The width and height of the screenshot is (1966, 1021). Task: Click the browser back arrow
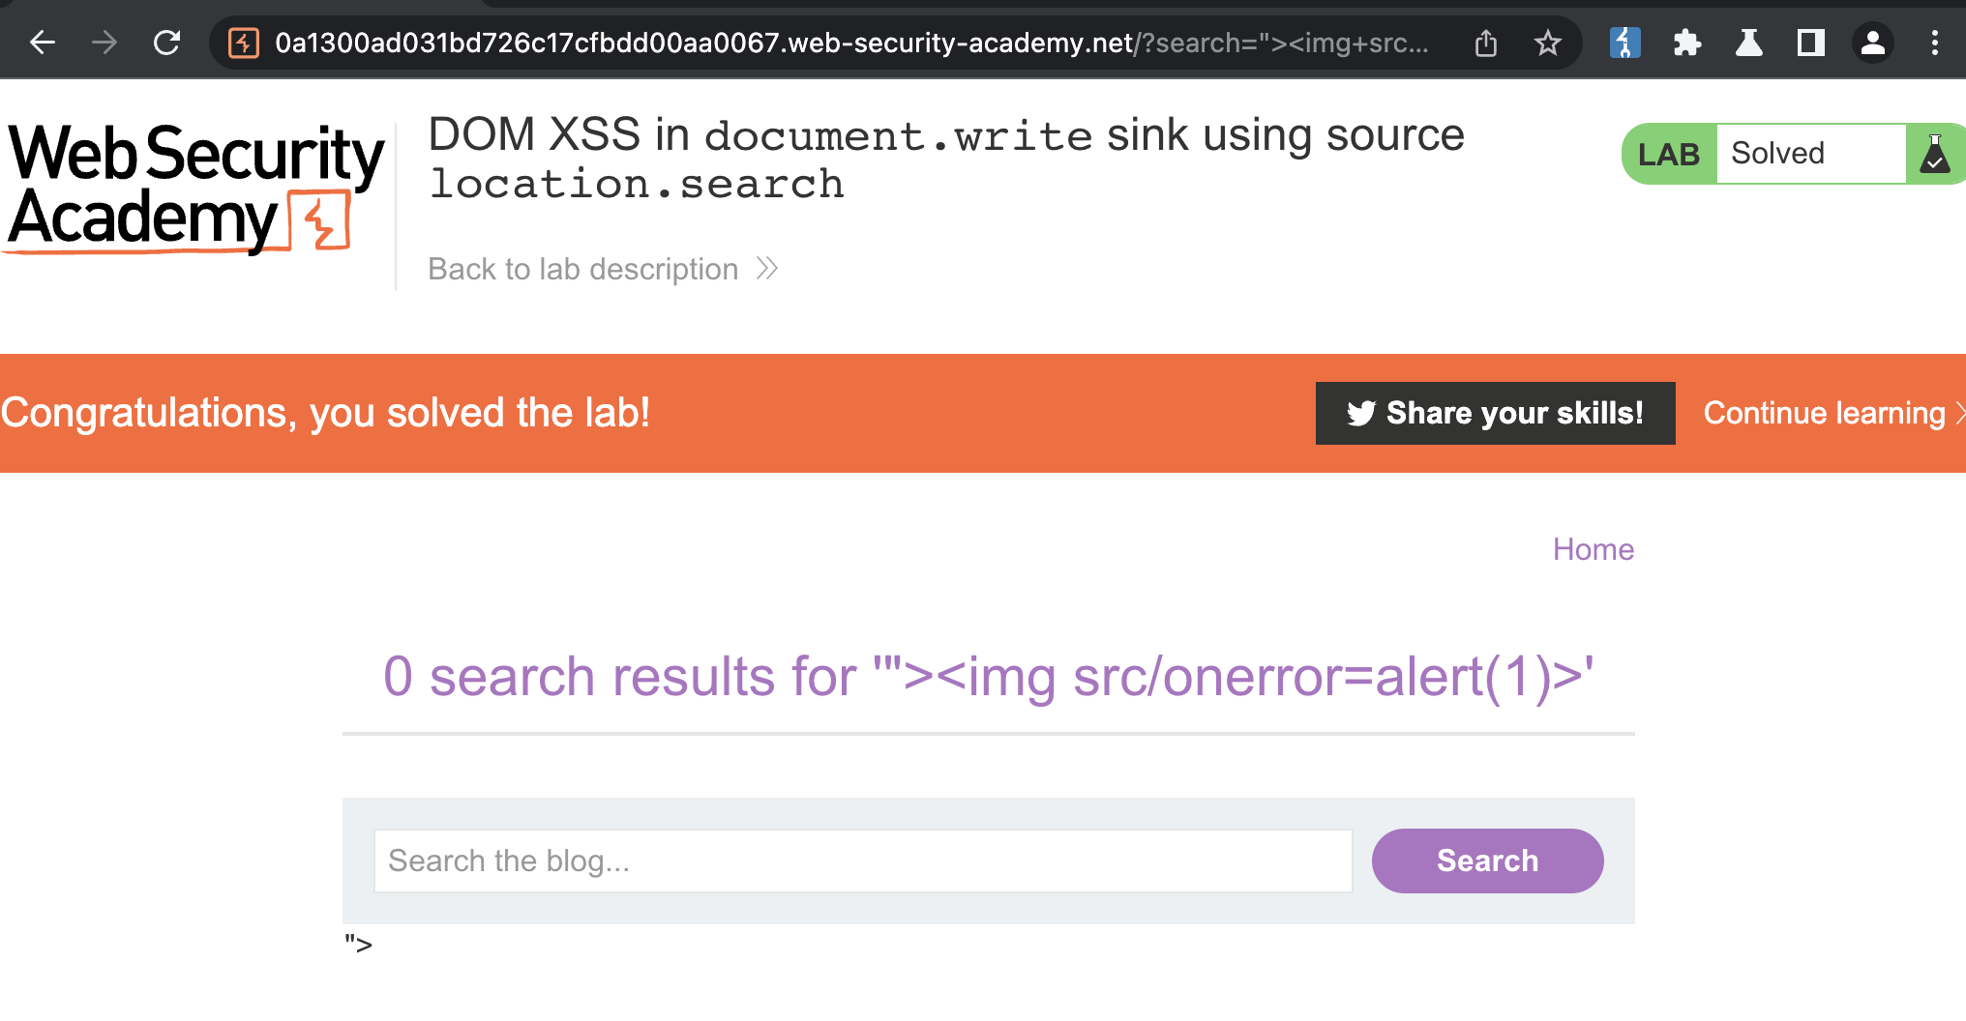pos(43,43)
